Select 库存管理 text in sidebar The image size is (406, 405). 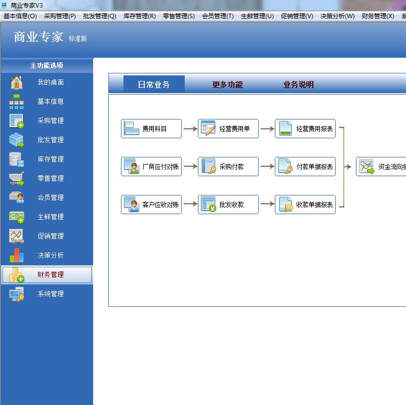pos(51,159)
